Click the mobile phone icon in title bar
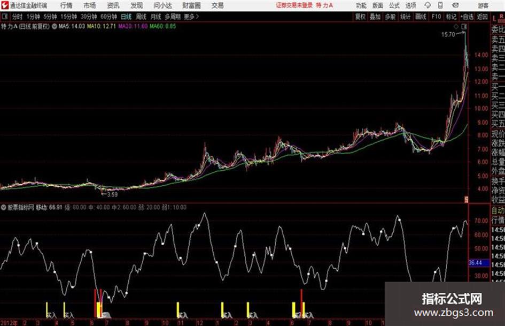This screenshot has height=326, width=505. (440, 5)
